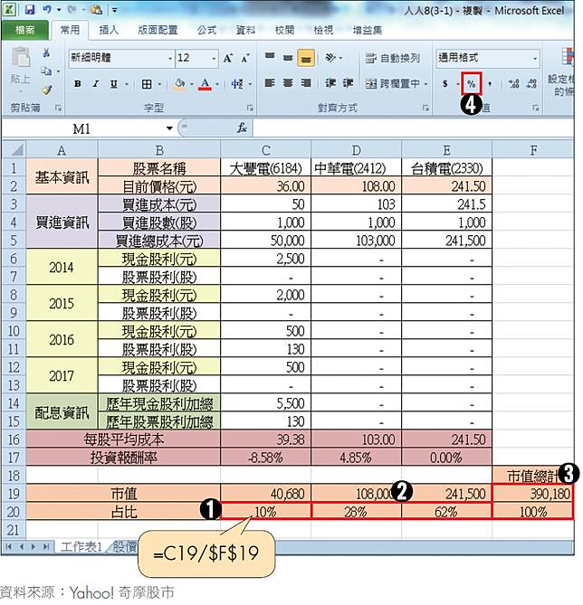The image size is (583, 605).
Task: Click next sheet navigation arrow
Action: pos(34,547)
